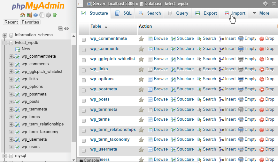Viewport: 278px width, 163px height.
Task: Click wp_users table icon in sidebar
Action: (17, 147)
